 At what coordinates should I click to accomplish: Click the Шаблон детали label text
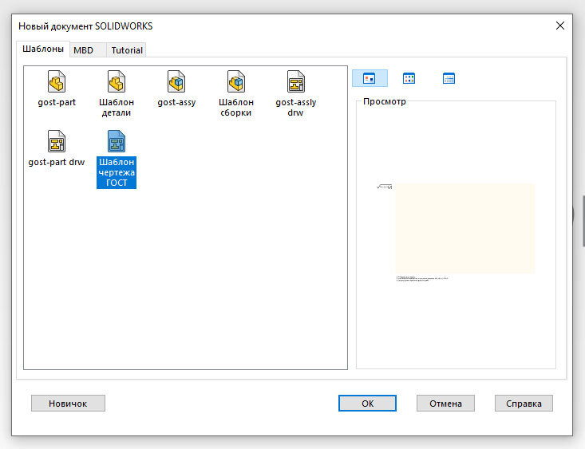[x=117, y=108]
